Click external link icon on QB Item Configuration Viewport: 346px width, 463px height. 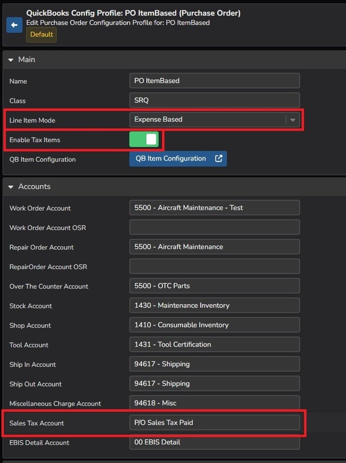(218, 159)
